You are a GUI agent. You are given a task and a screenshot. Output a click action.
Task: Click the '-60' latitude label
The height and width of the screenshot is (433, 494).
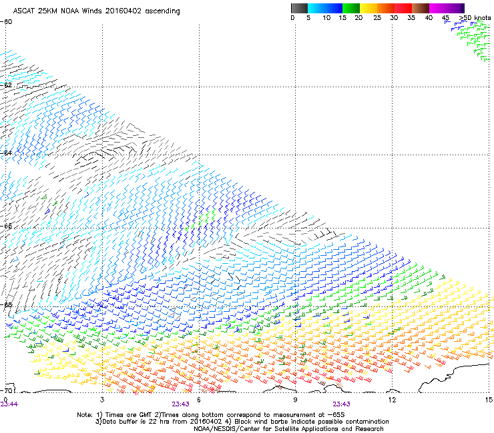pos(6,22)
